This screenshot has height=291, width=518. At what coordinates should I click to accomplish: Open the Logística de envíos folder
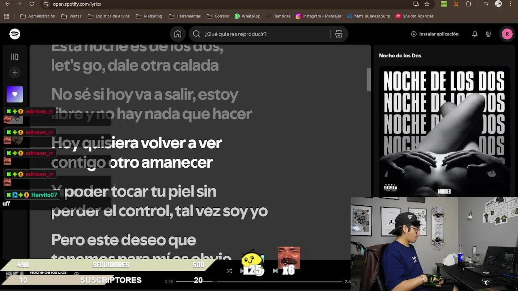(x=108, y=16)
